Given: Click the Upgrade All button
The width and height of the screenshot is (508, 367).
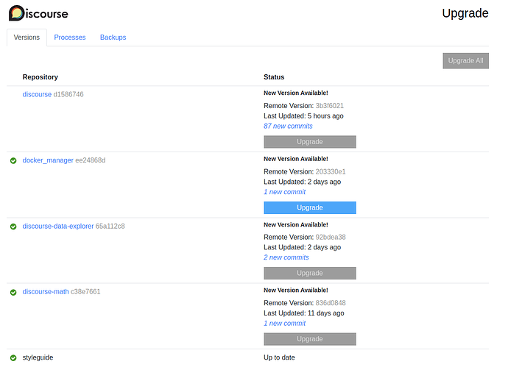Looking at the screenshot, I should (x=465, y=61).
